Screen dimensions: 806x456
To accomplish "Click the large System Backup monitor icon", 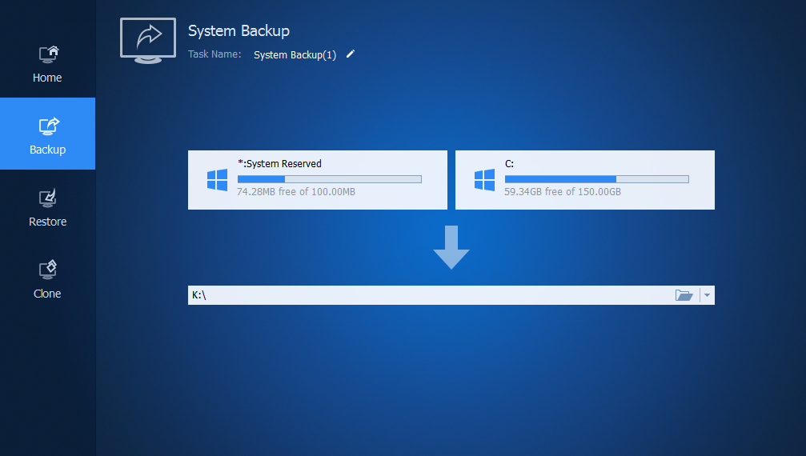I will 148,39.
